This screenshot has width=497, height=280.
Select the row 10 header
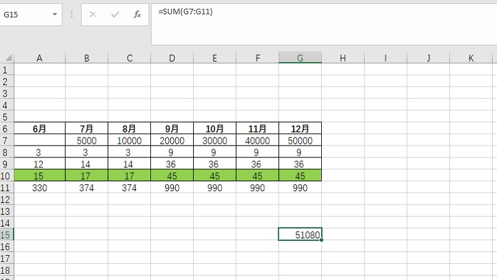[x=6, y=175]
